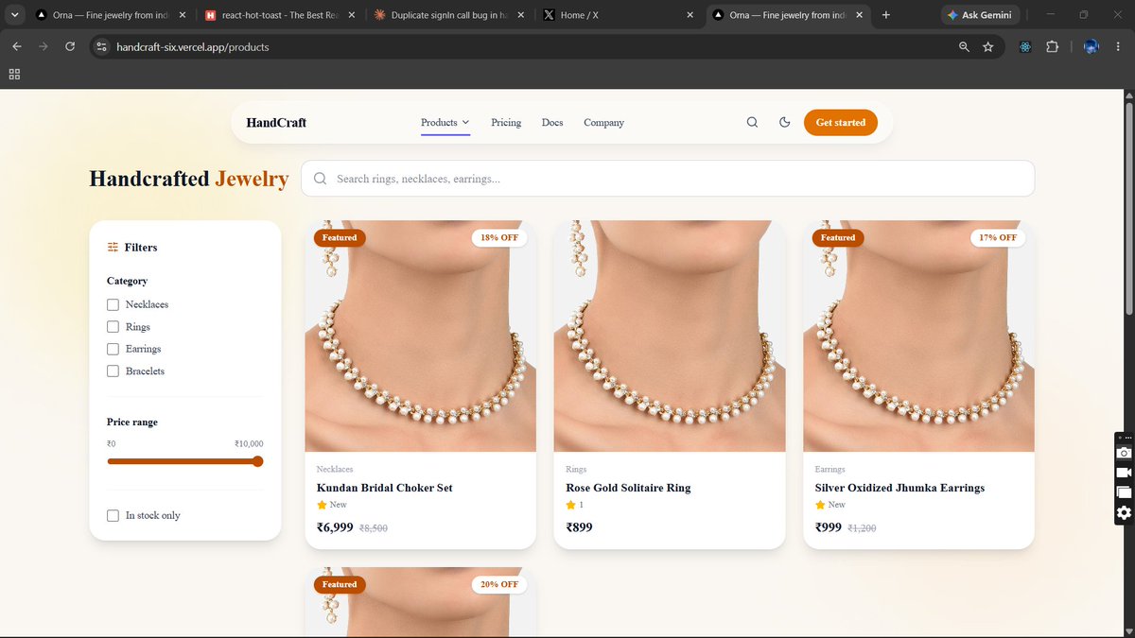Viewport: 1135px width, 638px height.
Task: Open settings gear in side widget
Action: coord(1124,513)
